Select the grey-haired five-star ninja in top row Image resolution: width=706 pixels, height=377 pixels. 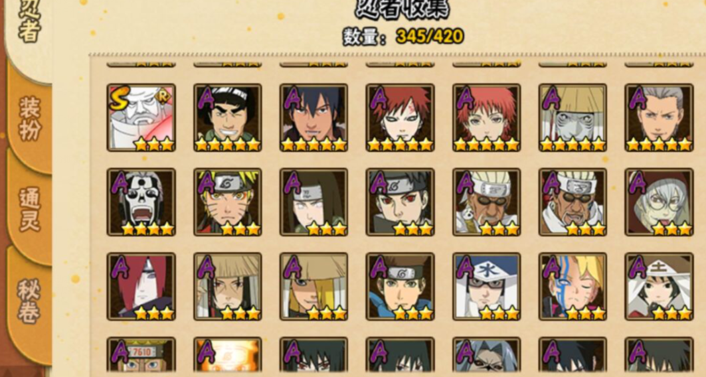pyautogui.click(x=659, y=117)
